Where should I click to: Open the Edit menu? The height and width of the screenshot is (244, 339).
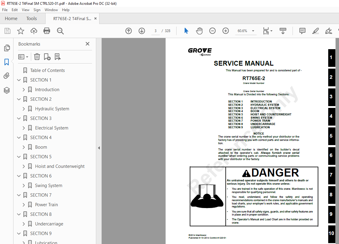point(15,10)
